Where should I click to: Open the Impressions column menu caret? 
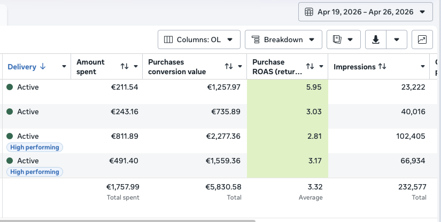[x=422, y=67]
